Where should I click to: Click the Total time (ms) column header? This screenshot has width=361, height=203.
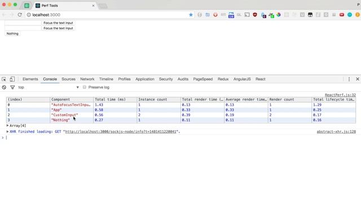(115, 99)
